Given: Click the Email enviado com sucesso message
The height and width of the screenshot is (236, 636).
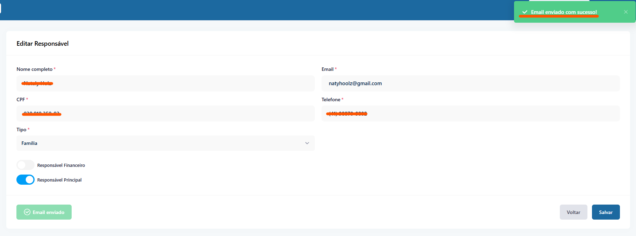Looking at the screenshot, I should click(x=564, y=12).
